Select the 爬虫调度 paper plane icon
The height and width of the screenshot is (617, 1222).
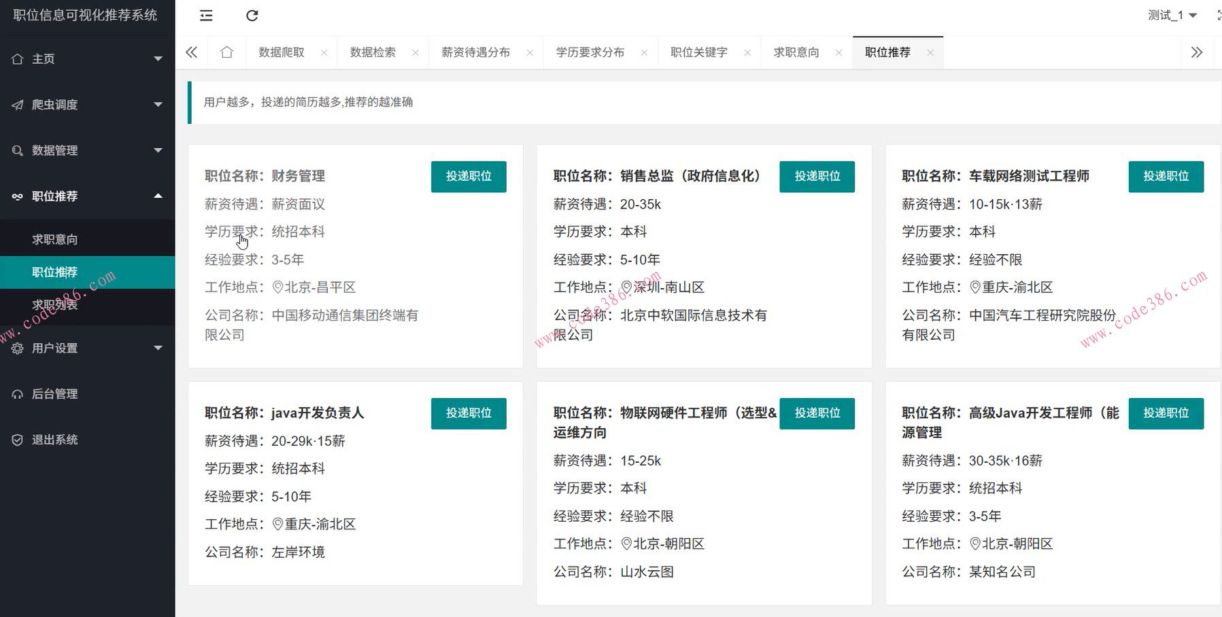[x=18, y=105]
